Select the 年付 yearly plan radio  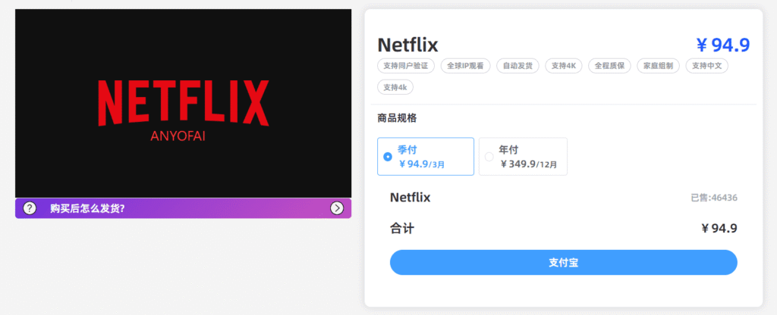pyautogui.click(x=489, y=157)
